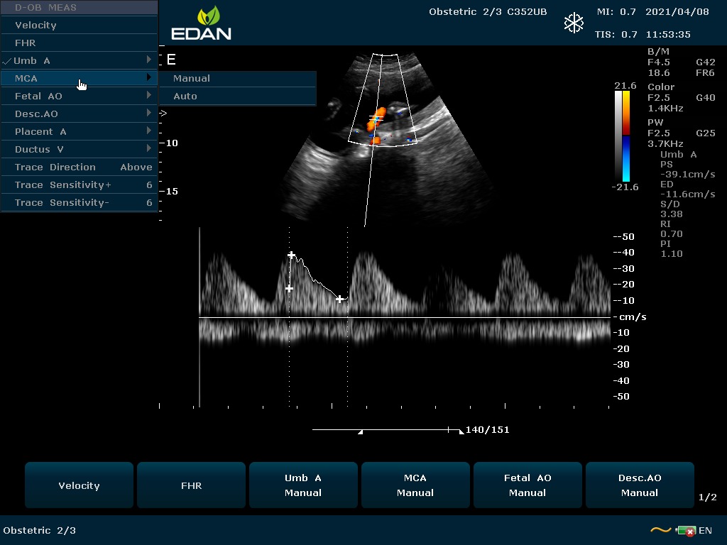This screenshot has height=545, width=727.
Task: Expand the Ductus V submenu arrow
Action: pos(149,149)
